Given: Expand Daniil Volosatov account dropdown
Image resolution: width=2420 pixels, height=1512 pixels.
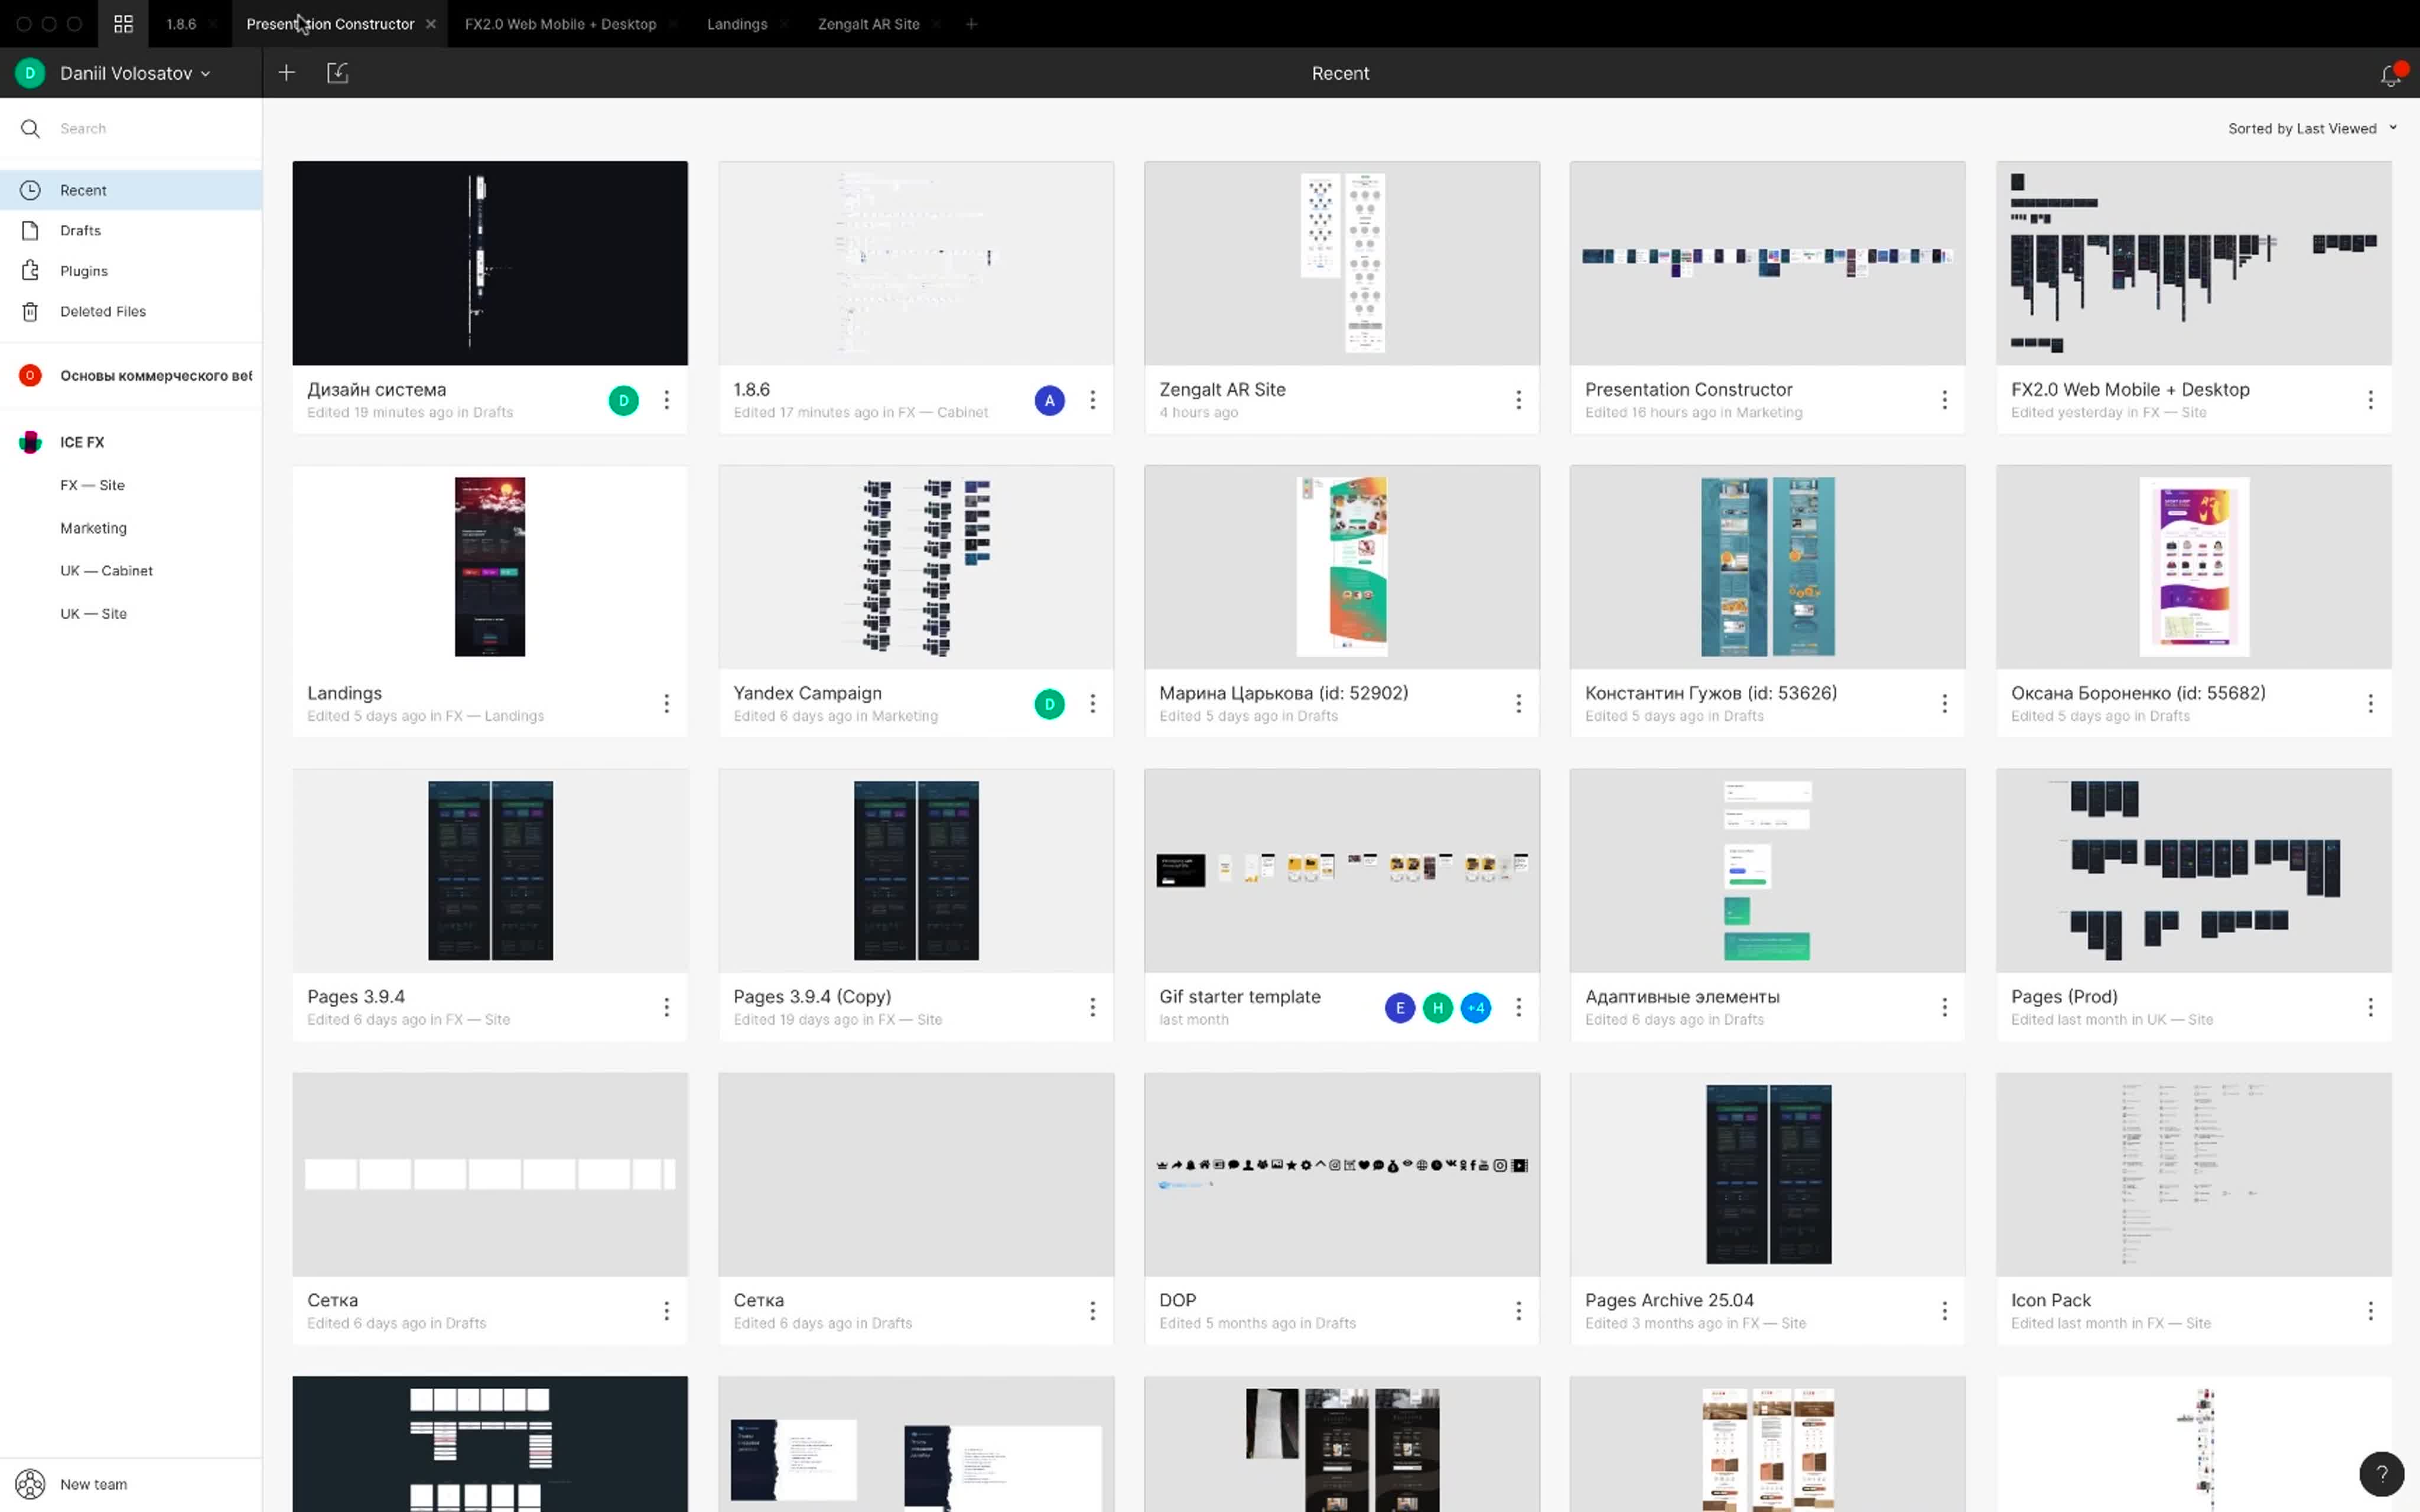Looking at the screenshot, I should [x=205, y=74].
